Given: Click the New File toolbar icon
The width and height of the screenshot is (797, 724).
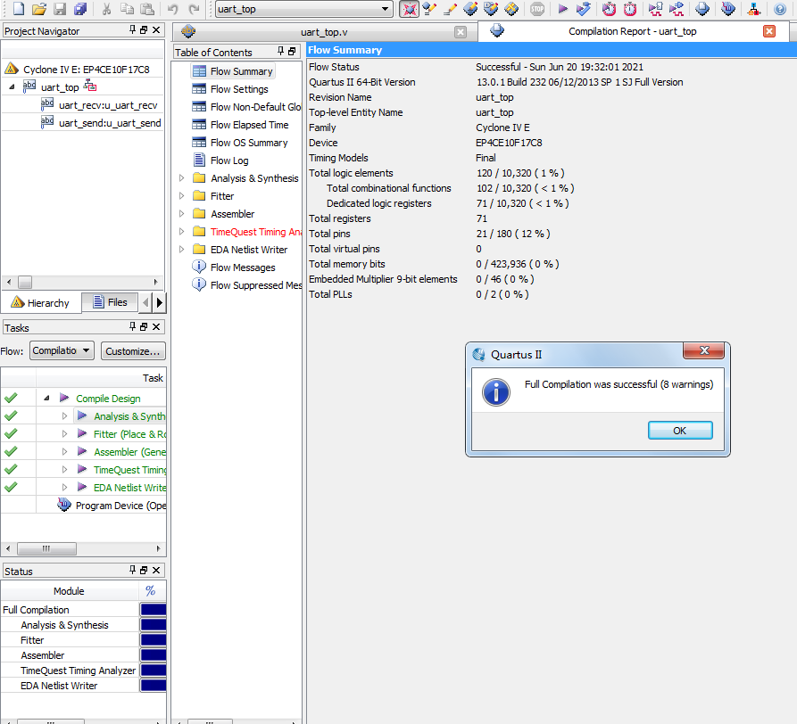Looking at the screenshot, I should pyautogui.click(x=18, y=9).
